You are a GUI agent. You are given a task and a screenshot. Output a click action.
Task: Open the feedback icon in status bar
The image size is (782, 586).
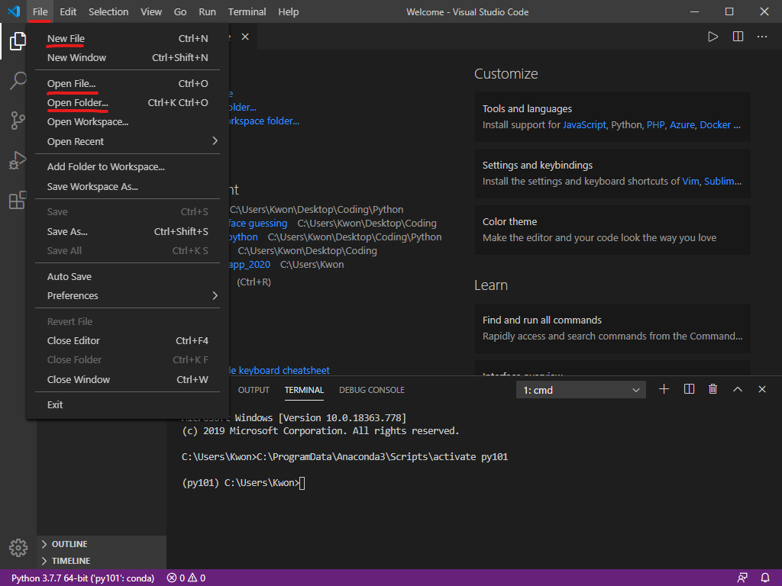tap(742, 578)
